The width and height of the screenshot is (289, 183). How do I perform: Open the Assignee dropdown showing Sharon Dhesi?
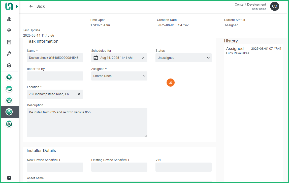tap(119, 76)
